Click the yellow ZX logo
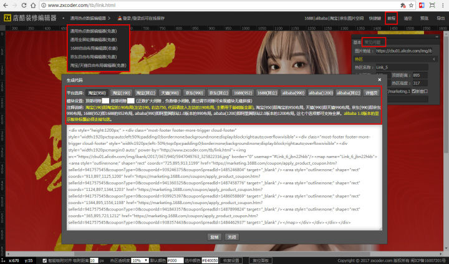449x264 pixels. (7, 18)
